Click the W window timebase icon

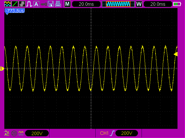coord(139,4)
